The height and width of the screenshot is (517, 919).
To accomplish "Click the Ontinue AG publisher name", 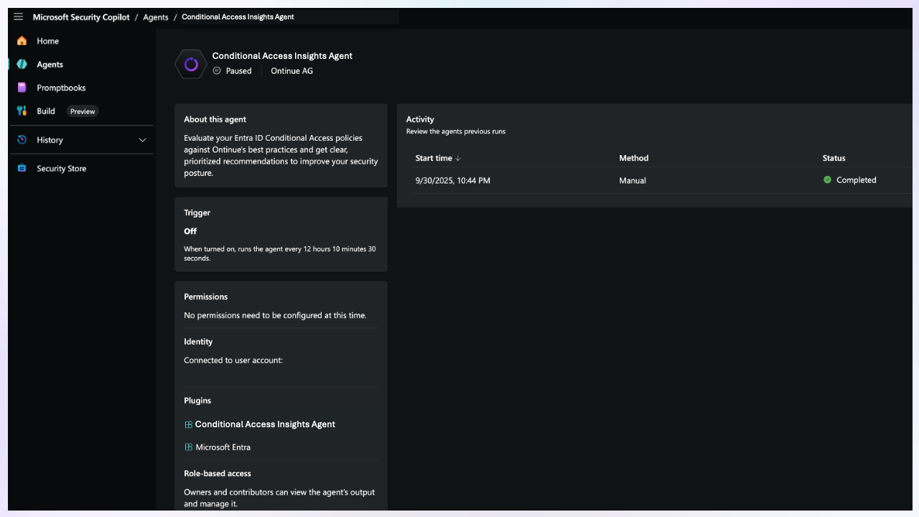I will (x=291, y=71).
